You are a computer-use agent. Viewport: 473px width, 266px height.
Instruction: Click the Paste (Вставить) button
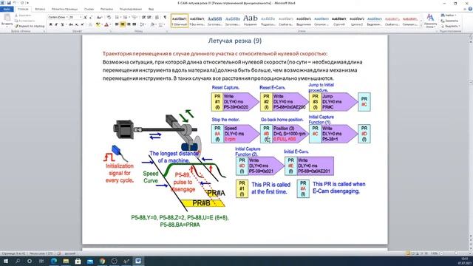(7, 20)
